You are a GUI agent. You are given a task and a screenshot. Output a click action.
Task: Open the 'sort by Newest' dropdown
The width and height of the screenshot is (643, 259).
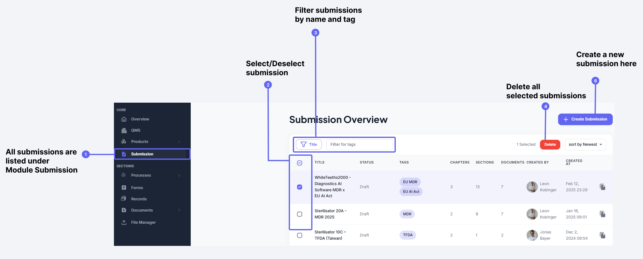585,144
